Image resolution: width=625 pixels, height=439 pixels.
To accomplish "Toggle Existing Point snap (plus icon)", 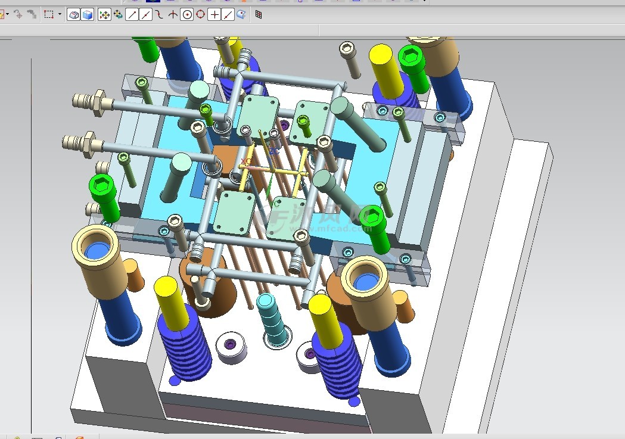I will tap(214, 14).
